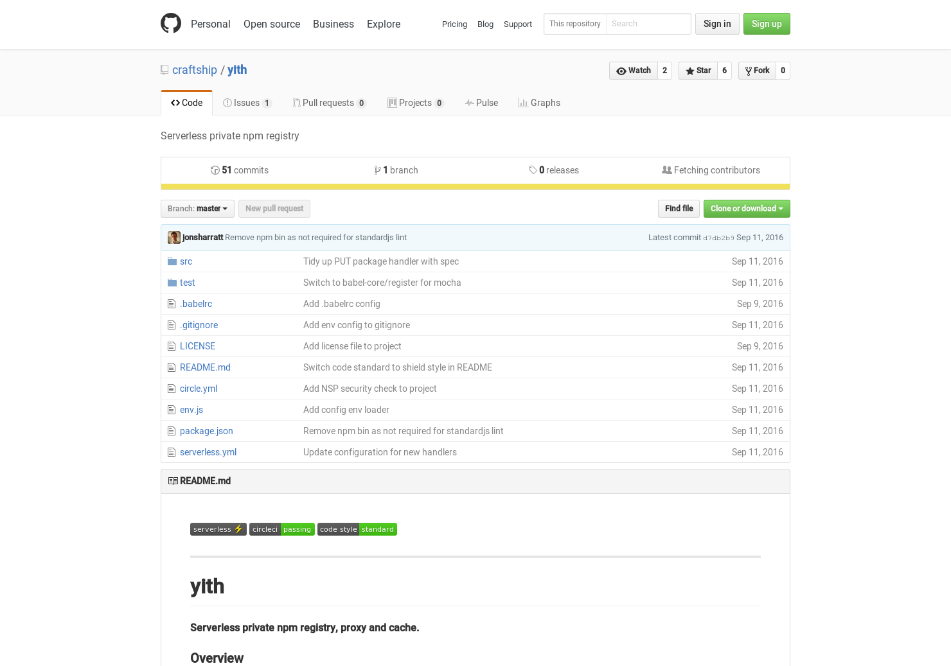Open the 0 releases link
The height and width of the screenshot is (666, 951).
tap(554, 170)
